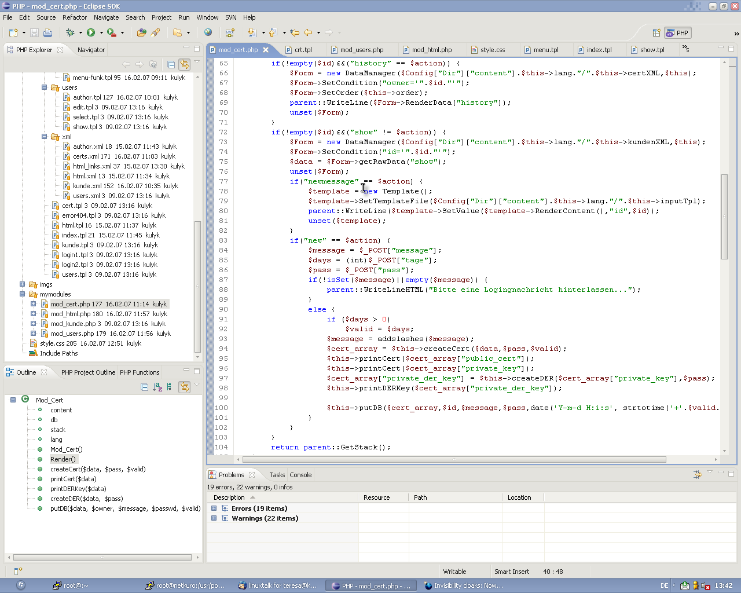This screenshot has height=593, width=741.
Task: Toggle Link with Editor in PHP Explorer
Action: [x=184, y=64]
